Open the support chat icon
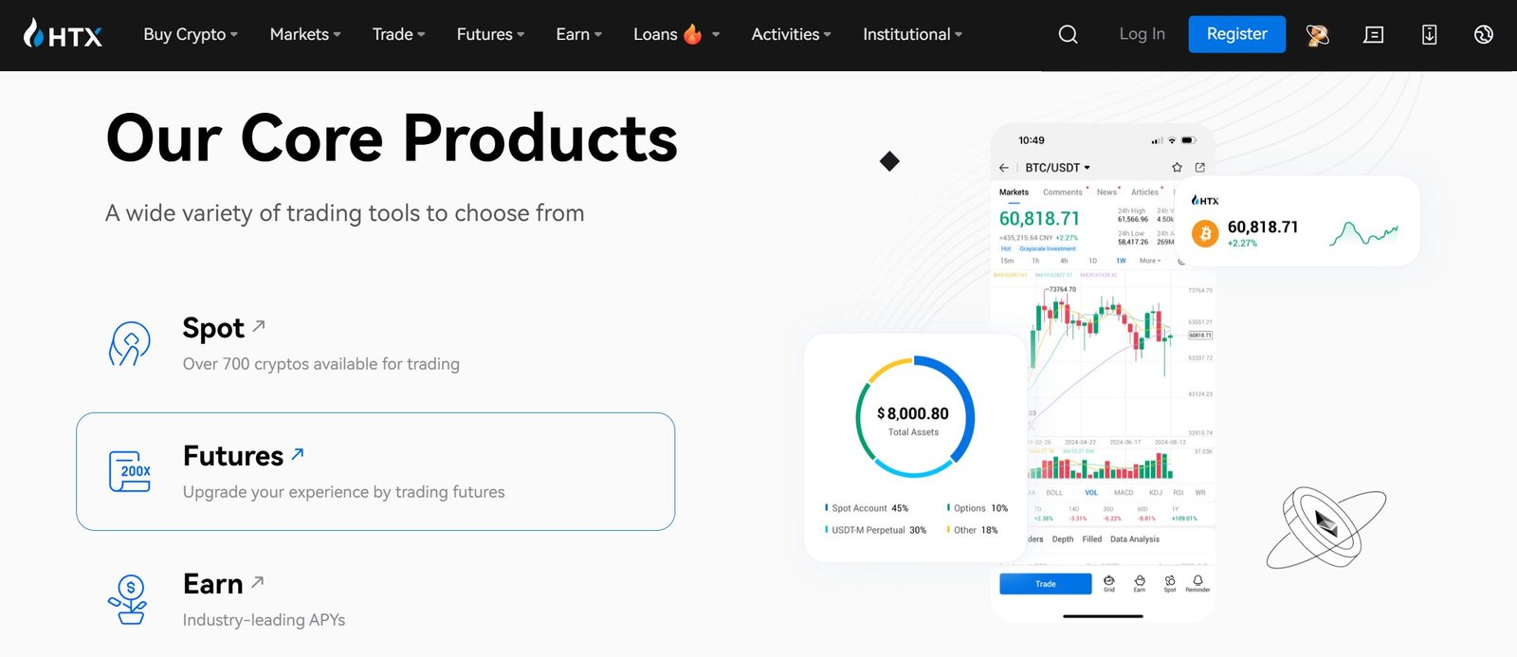The width and height of the screenshot is (1517, 657). [1373, 34]
